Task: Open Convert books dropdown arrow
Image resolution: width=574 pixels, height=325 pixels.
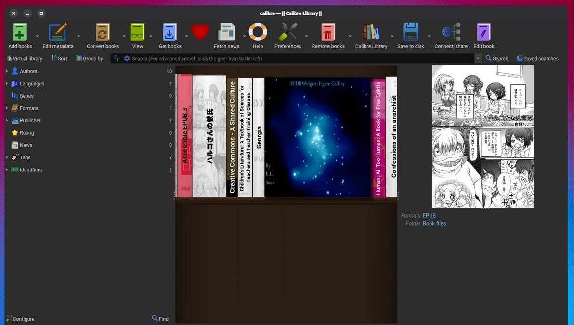Action: coord(124,36)
